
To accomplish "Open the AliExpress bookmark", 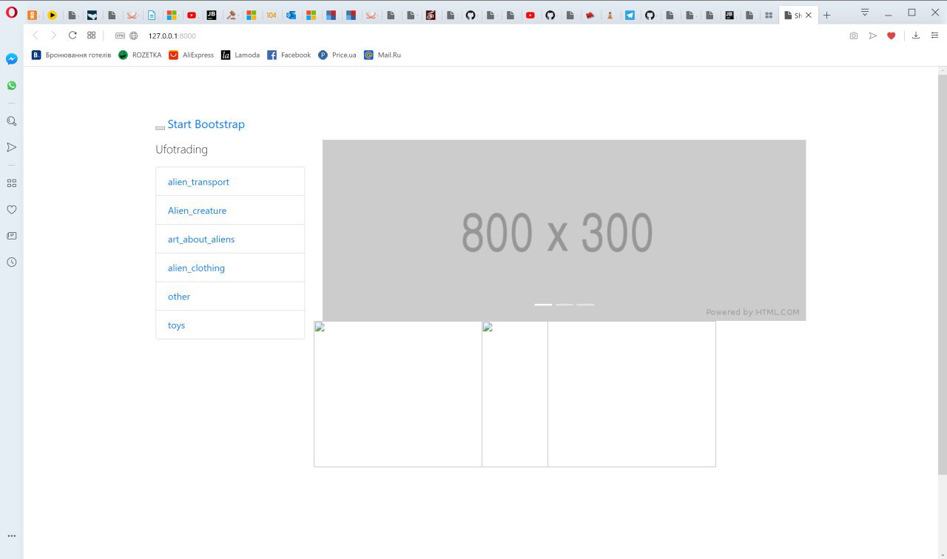I will (191, 55).
